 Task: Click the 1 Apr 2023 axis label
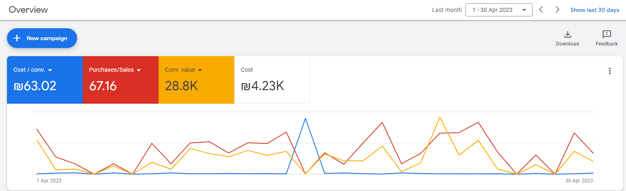click(x=49, y=181)
